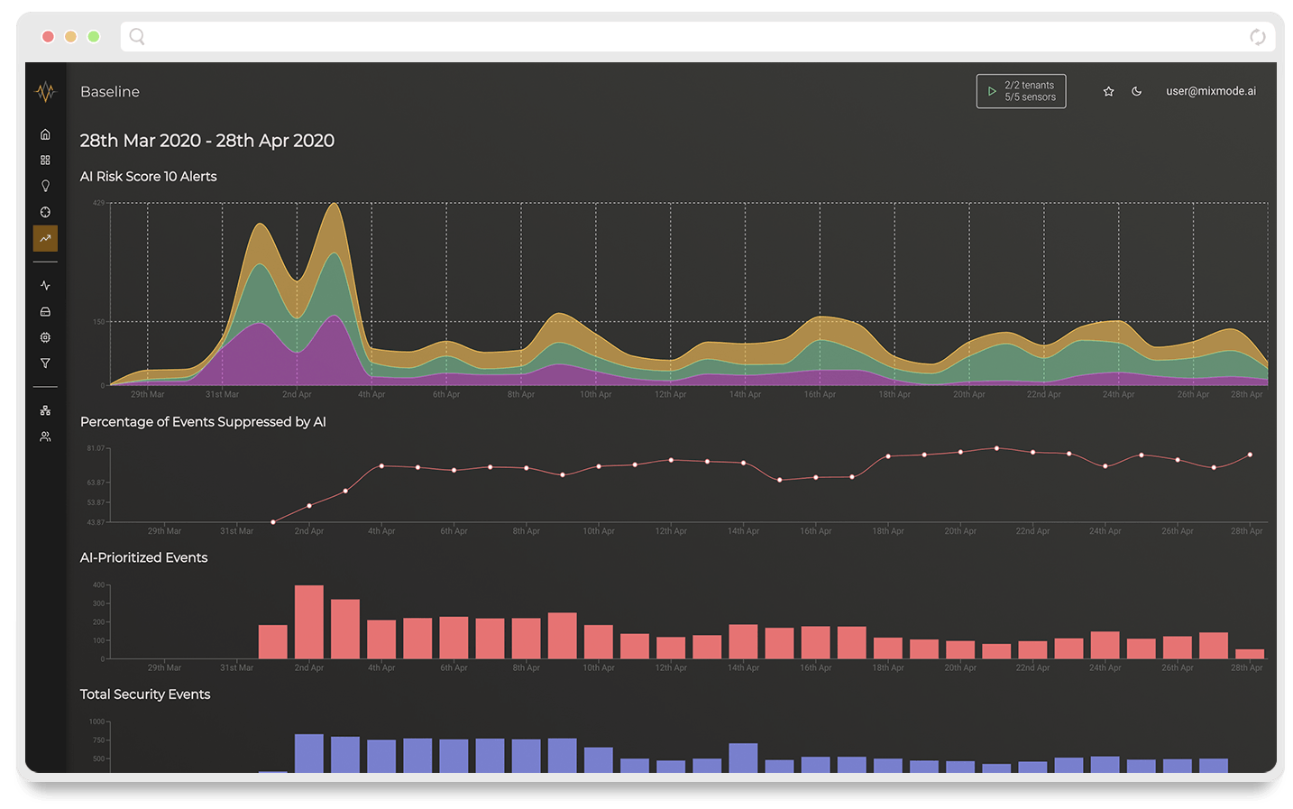Click the star favorite icon
Image resolution: width=1293 pixels, height=809 pixels.
[1109, 91]
